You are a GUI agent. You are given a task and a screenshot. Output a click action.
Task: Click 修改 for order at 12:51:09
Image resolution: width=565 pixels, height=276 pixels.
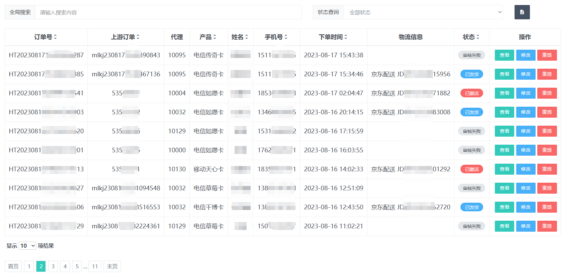[x=526, y=188]
